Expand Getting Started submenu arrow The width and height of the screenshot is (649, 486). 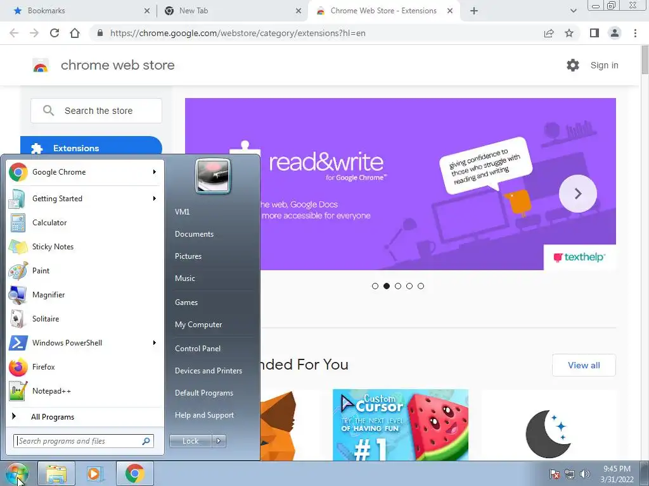point(155,198)
